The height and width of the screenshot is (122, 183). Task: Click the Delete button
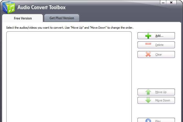coord(156,45)
